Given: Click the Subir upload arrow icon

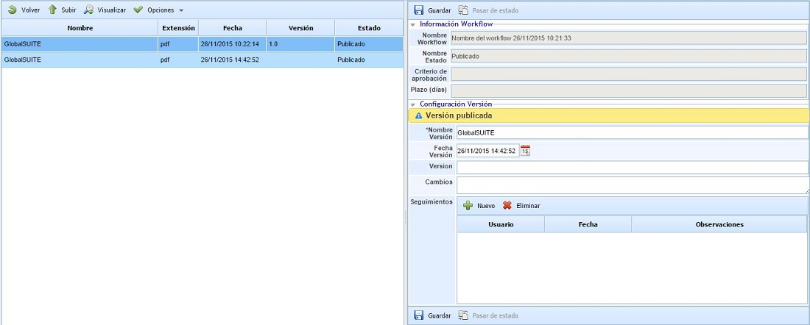Looking at the screenshot, I should click(52, 10).
